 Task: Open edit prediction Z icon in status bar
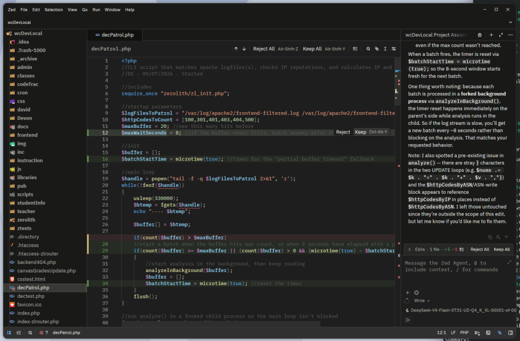(x=477, y=333)
